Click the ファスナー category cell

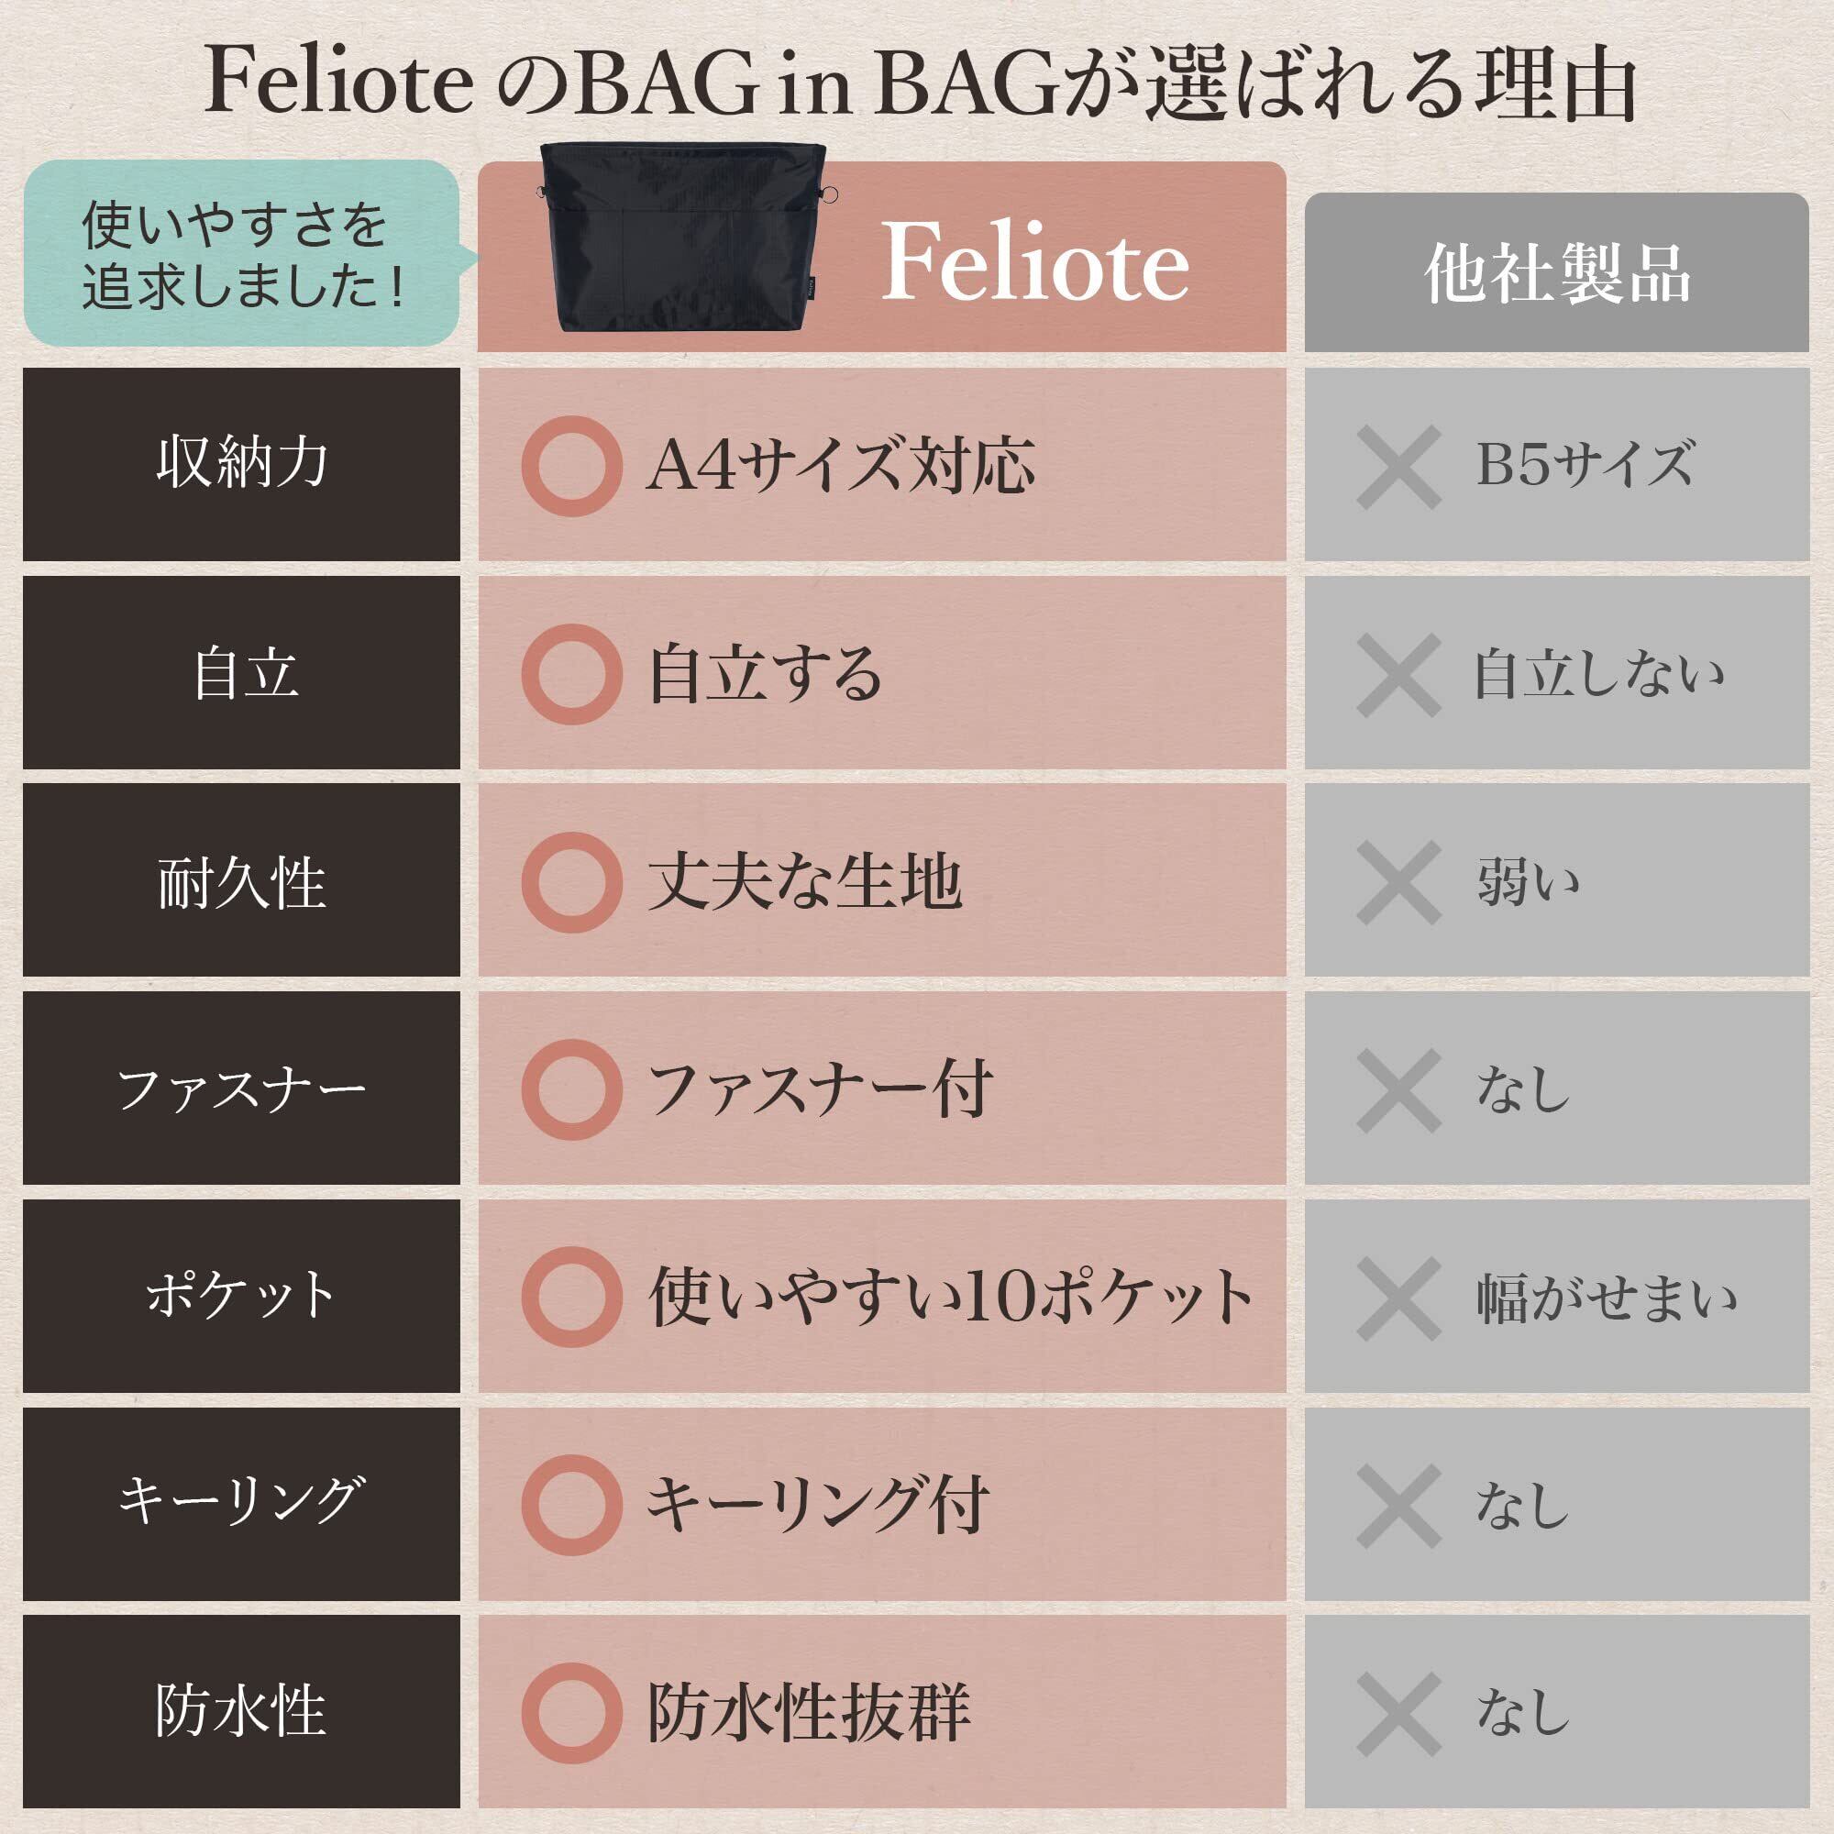point(241,1088)
